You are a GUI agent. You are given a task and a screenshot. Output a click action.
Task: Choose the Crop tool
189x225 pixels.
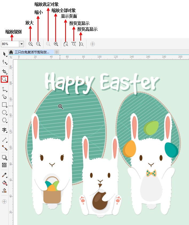coord(4,71)
